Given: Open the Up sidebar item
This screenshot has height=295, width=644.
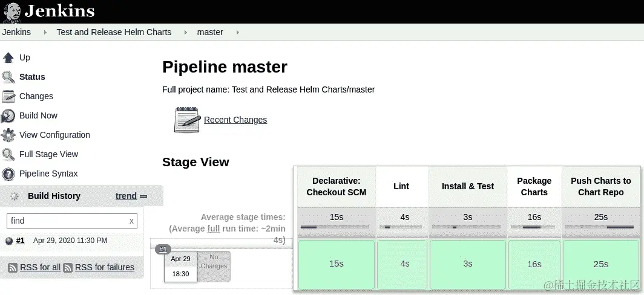Looking at the screenshot, I should click(x=25, y=57).
